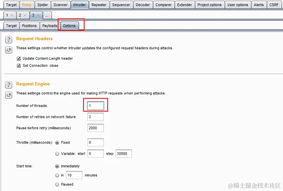The width and height of the screenshot is (283, 191).
Task: Close Intruder attack tab 1
Action: tap(12, 16)
